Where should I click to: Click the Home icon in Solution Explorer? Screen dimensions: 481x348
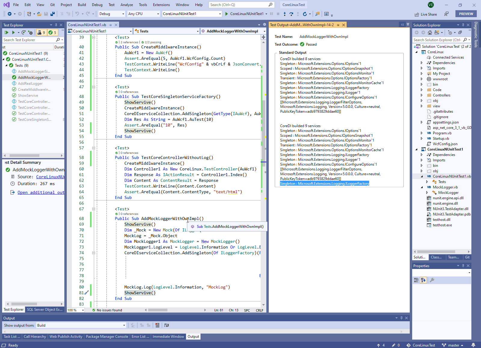[x=430, y=32]
